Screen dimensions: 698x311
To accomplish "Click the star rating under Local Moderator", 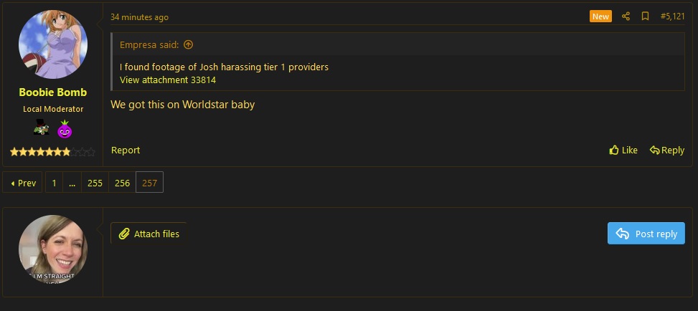I will tap(52, 152).
